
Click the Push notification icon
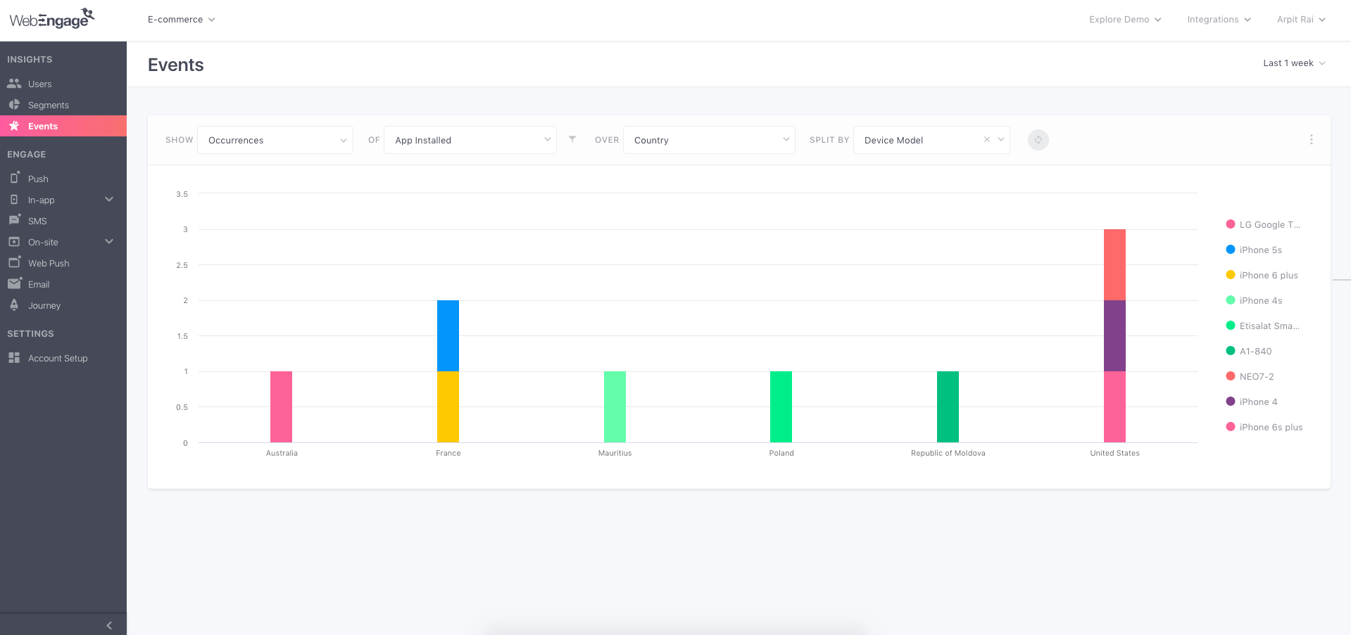(x=14, y=177)
